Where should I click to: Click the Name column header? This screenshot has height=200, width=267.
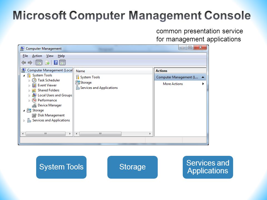[113, 71]
